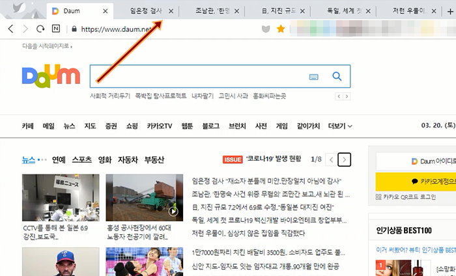Open the Naver N icon in toolbar

(x=56, y=29)
